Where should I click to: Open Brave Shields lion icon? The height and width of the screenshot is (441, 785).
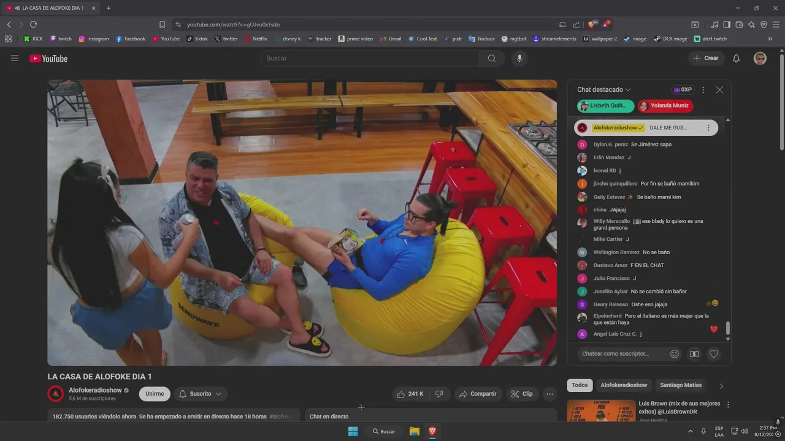592,24
